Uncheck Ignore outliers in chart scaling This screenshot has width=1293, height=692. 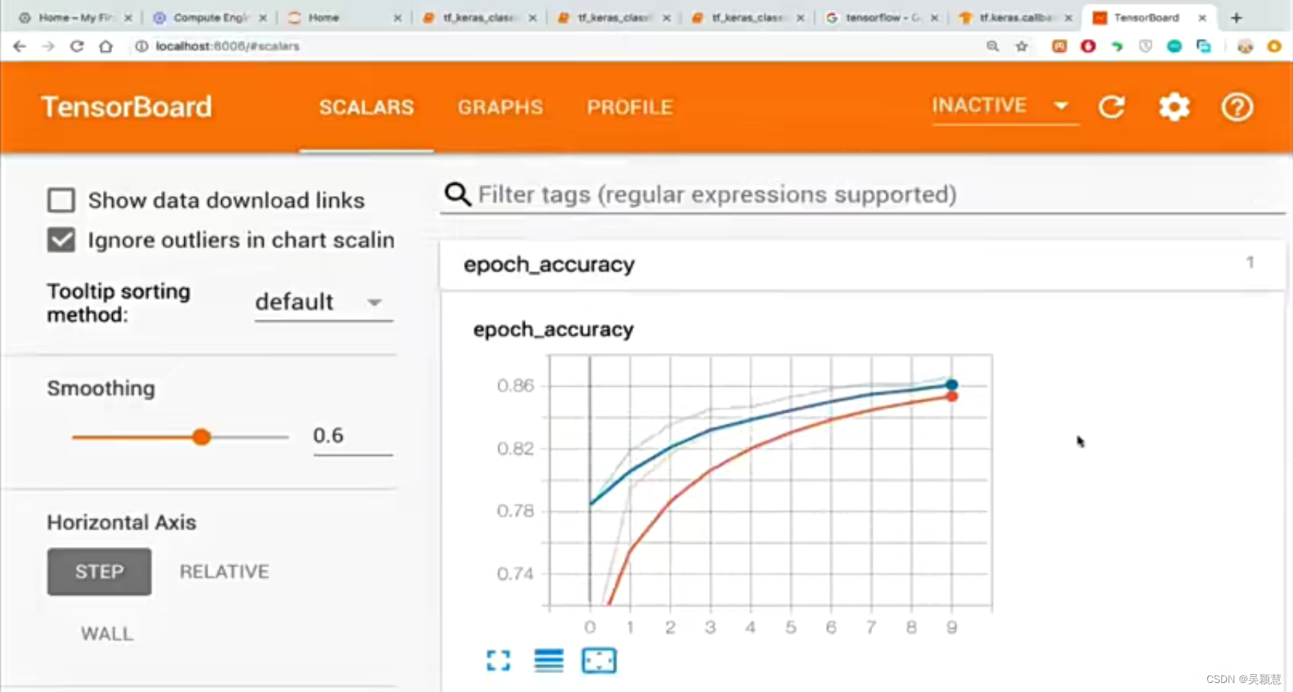pyautogui.click(x=61, y=240)
